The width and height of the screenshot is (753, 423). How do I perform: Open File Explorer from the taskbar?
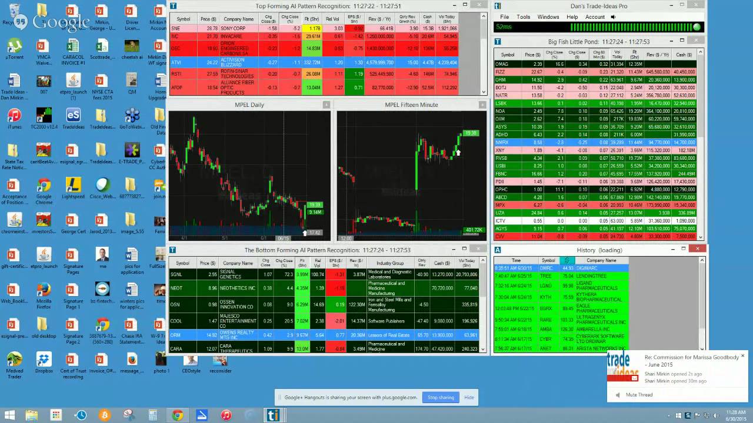(x=32, y=415)
